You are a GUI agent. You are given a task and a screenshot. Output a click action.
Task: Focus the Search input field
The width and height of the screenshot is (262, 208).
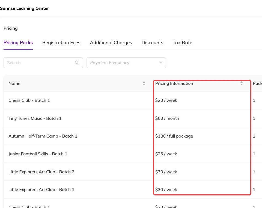[43, 63]
